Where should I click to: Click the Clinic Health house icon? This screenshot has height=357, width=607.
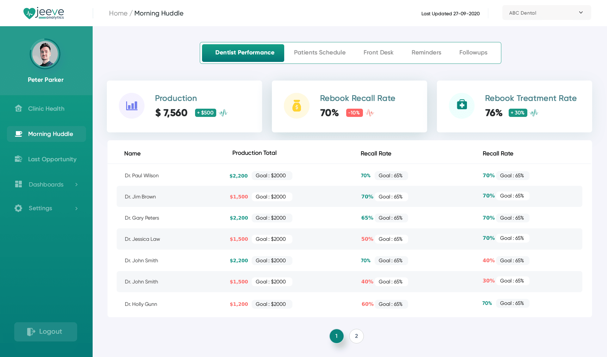click(18, 108)
